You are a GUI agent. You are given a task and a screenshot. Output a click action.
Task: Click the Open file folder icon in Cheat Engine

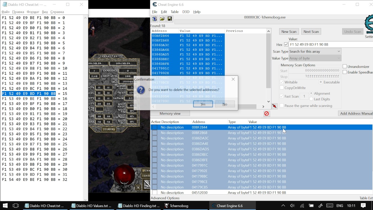(162, 19)
